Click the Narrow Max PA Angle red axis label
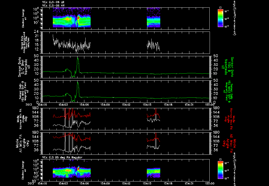 tap(229, 119)
